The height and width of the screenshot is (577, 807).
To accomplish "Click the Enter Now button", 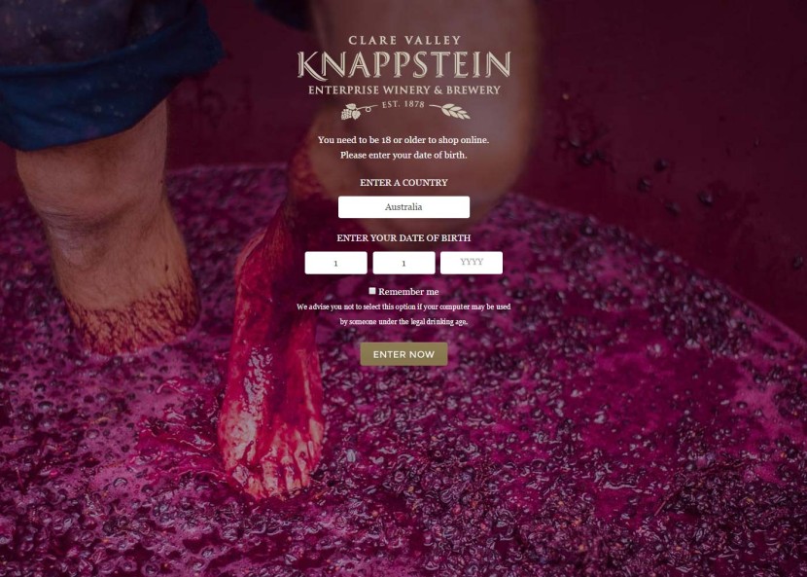I will click(403, 354).
